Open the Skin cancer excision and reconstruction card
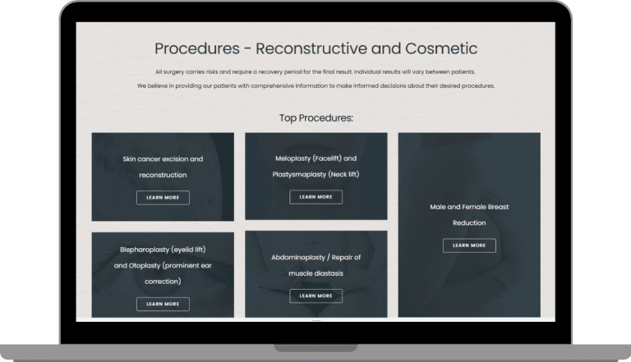The height and width of the screenshot is (362, 631). (x=163, y=177)
